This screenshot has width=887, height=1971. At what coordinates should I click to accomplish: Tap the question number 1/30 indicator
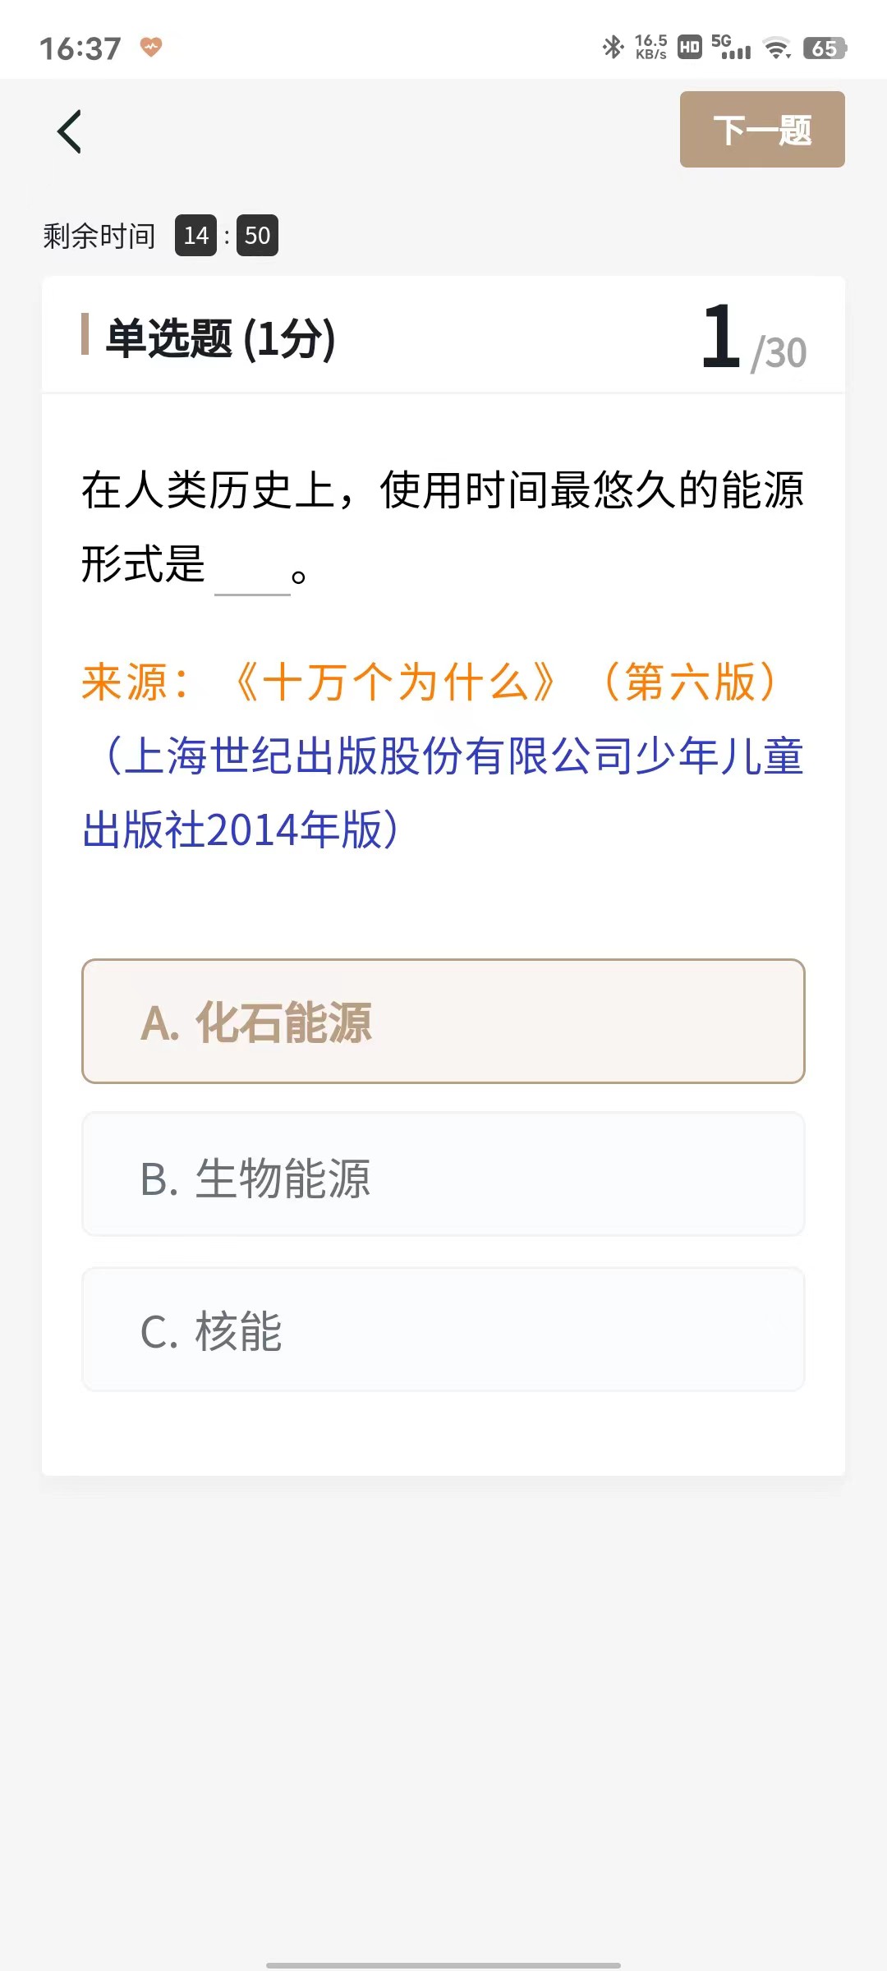point(753,338)
